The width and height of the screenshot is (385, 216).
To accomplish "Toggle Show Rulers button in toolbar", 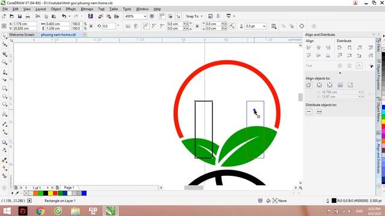I will [162, 16].
